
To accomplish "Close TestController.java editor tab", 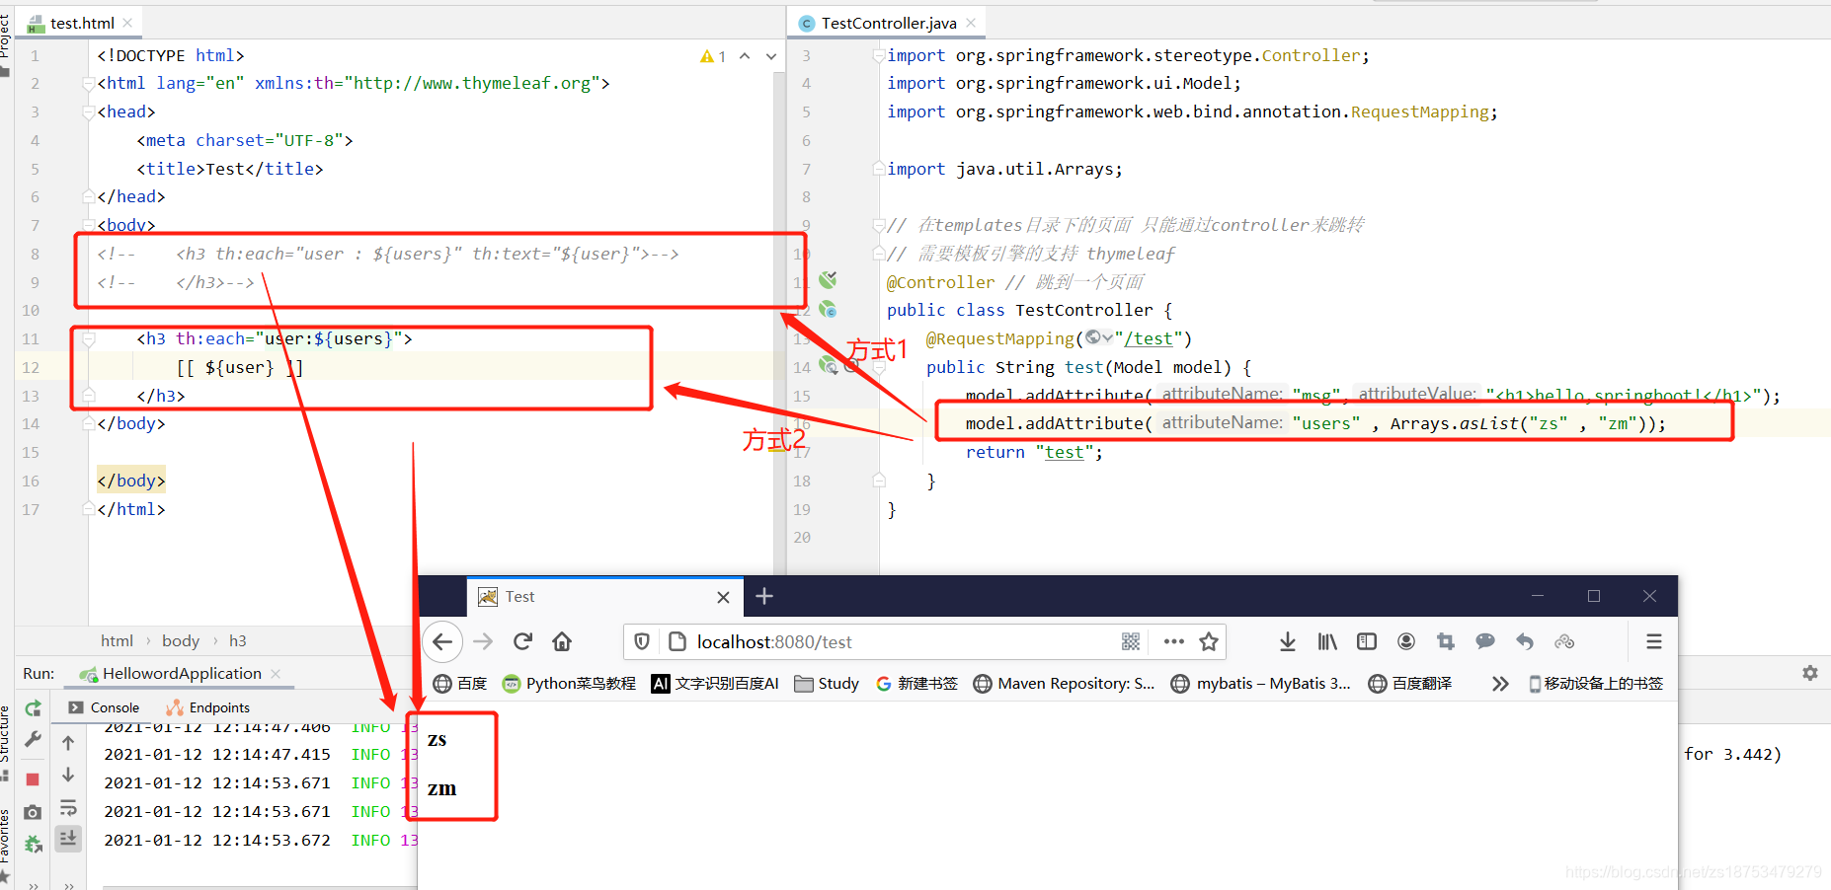I will [x=971, y=23].
